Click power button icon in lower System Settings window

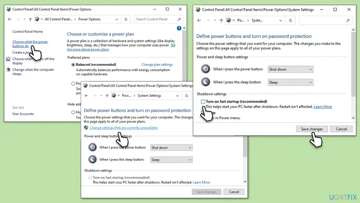coord(93,147)
